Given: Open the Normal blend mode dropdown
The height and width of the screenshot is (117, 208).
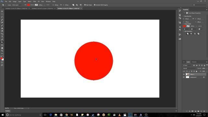Looking at the screenshot, I should [x=189, y=68].
